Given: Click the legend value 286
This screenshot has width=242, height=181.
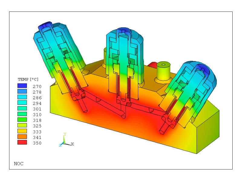Looking at the screenshot, I should (x=37, y=98).
